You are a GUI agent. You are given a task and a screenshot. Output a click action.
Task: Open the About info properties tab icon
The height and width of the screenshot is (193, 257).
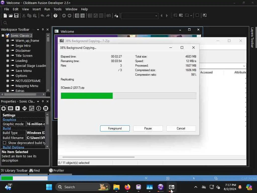point(39,109)
